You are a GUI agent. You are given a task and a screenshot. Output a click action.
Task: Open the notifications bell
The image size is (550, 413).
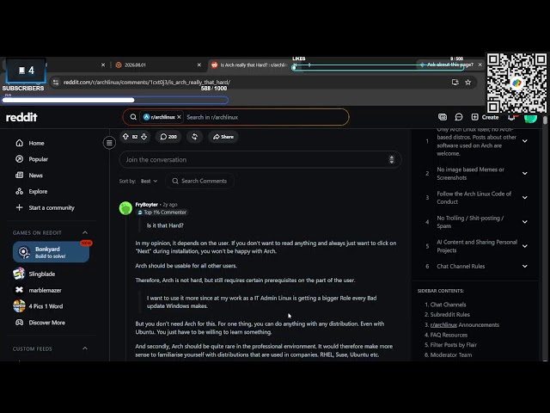point(512,117)
